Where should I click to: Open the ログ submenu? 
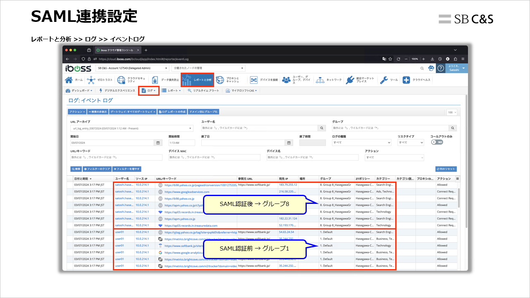tap(148, 90)
